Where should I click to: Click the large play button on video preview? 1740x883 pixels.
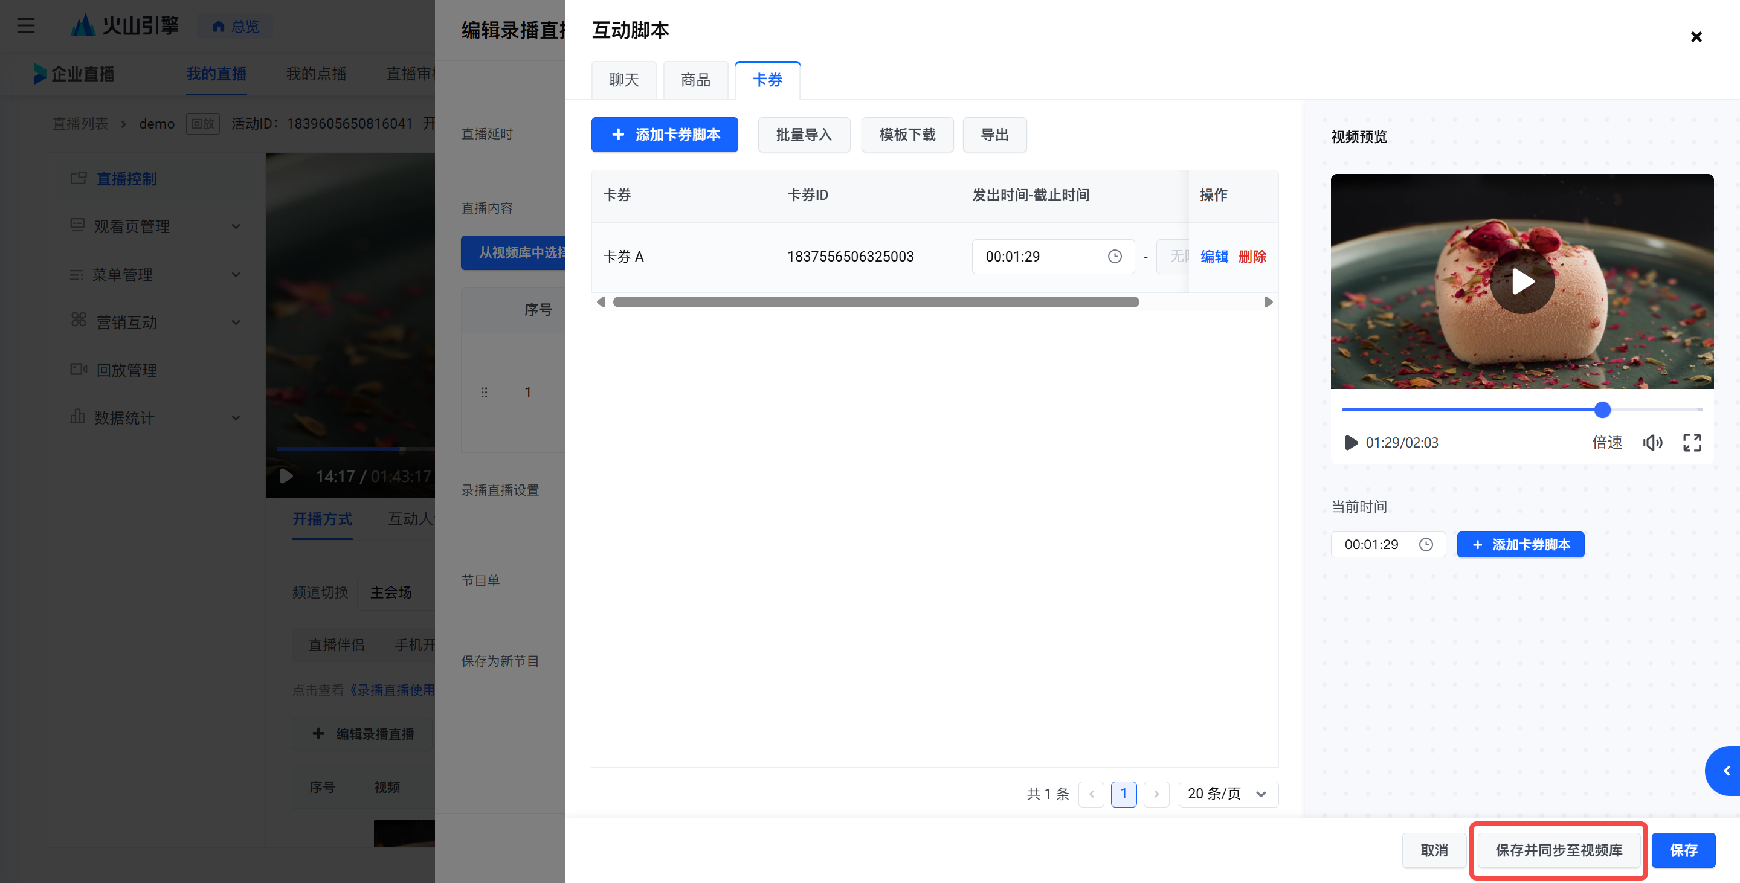1522,281
